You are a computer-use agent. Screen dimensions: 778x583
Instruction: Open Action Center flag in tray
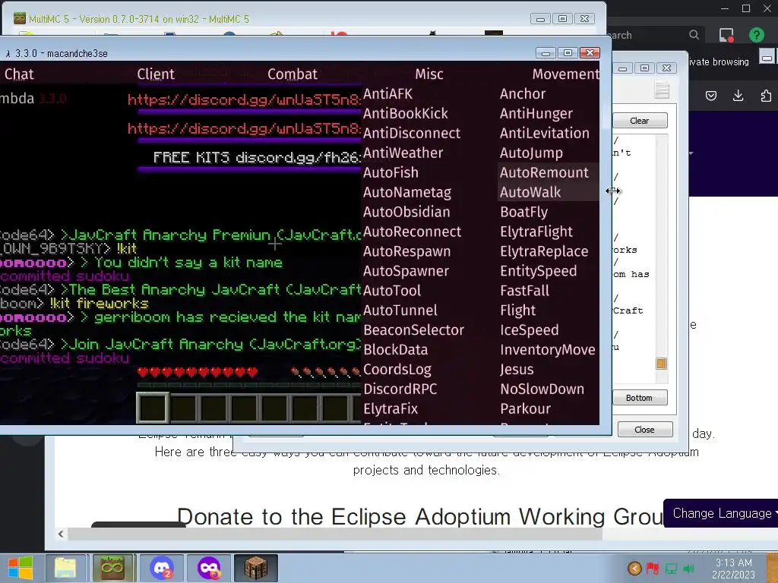[x=653, y=568]
